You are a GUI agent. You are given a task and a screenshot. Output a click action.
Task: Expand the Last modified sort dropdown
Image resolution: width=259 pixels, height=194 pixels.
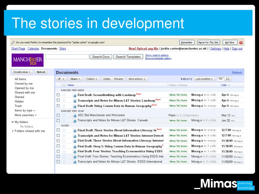coord(204,79)
